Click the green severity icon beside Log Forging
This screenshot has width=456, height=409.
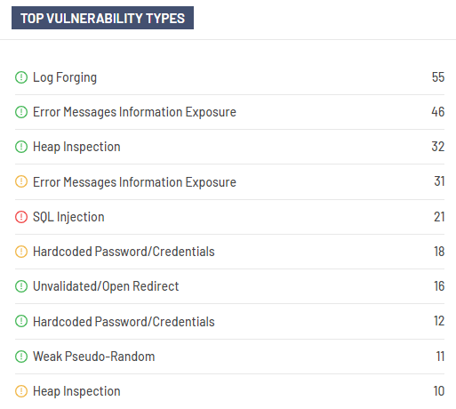[21, 77]
